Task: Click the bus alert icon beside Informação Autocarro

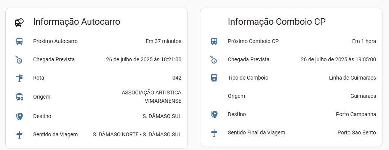Action: pyautogui.click(x=19, y=22)
